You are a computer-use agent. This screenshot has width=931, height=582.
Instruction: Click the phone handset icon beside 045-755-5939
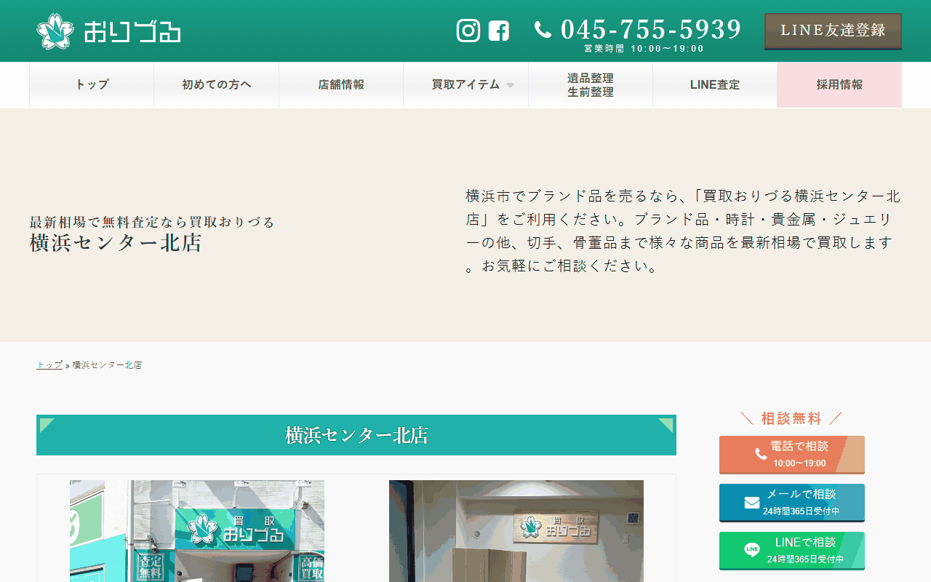tap(543, 29)
